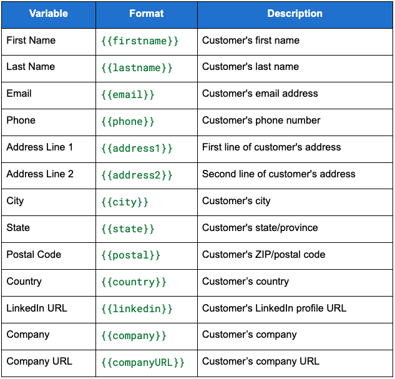The image size is (395, 379).
Task: Select the {{linkedin}} format code
Action: pos(137,310)
